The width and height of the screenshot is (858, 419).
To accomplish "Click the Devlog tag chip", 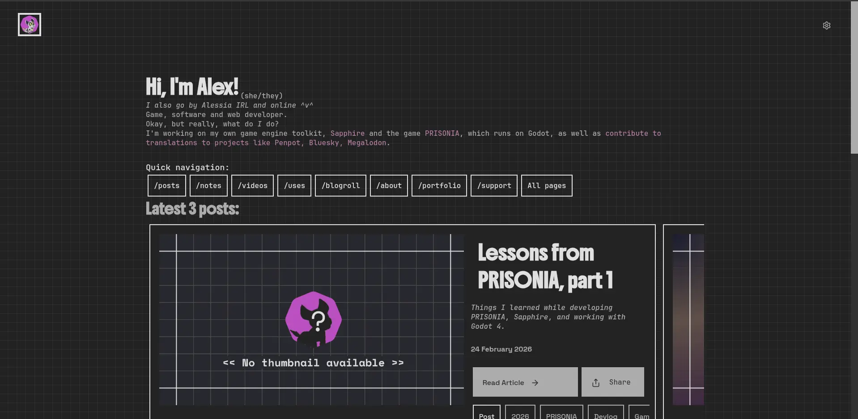I will point(605,415).
